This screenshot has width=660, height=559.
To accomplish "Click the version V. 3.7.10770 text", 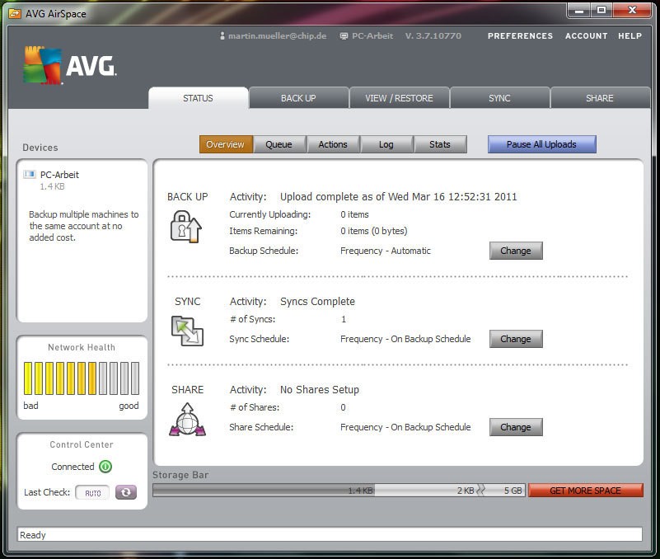I will pos(433,36).
